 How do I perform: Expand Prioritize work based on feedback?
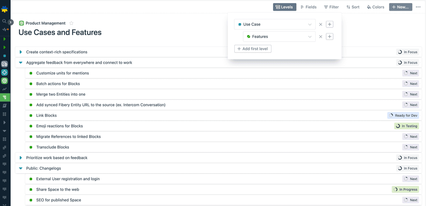click(21, 158)
